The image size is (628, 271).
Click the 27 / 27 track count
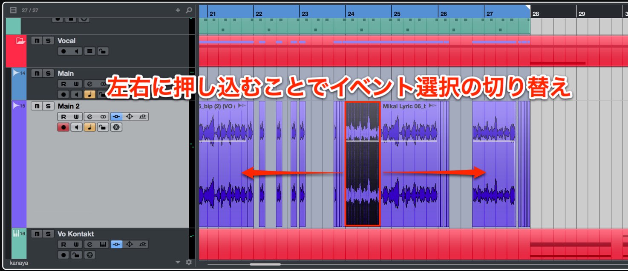pyautogui.click(x=29, y=10)
